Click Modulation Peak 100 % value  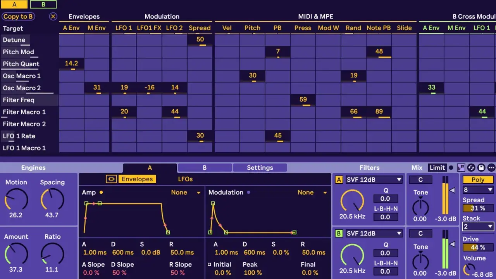(x=253, y=272)
